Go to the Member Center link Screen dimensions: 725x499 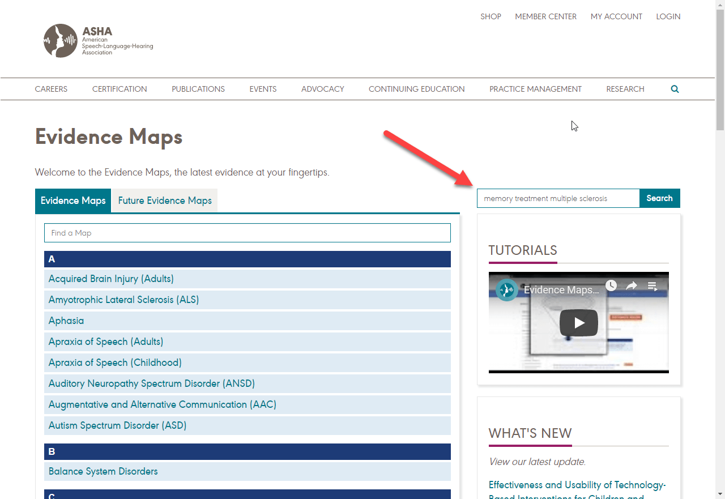click(545, 16)
